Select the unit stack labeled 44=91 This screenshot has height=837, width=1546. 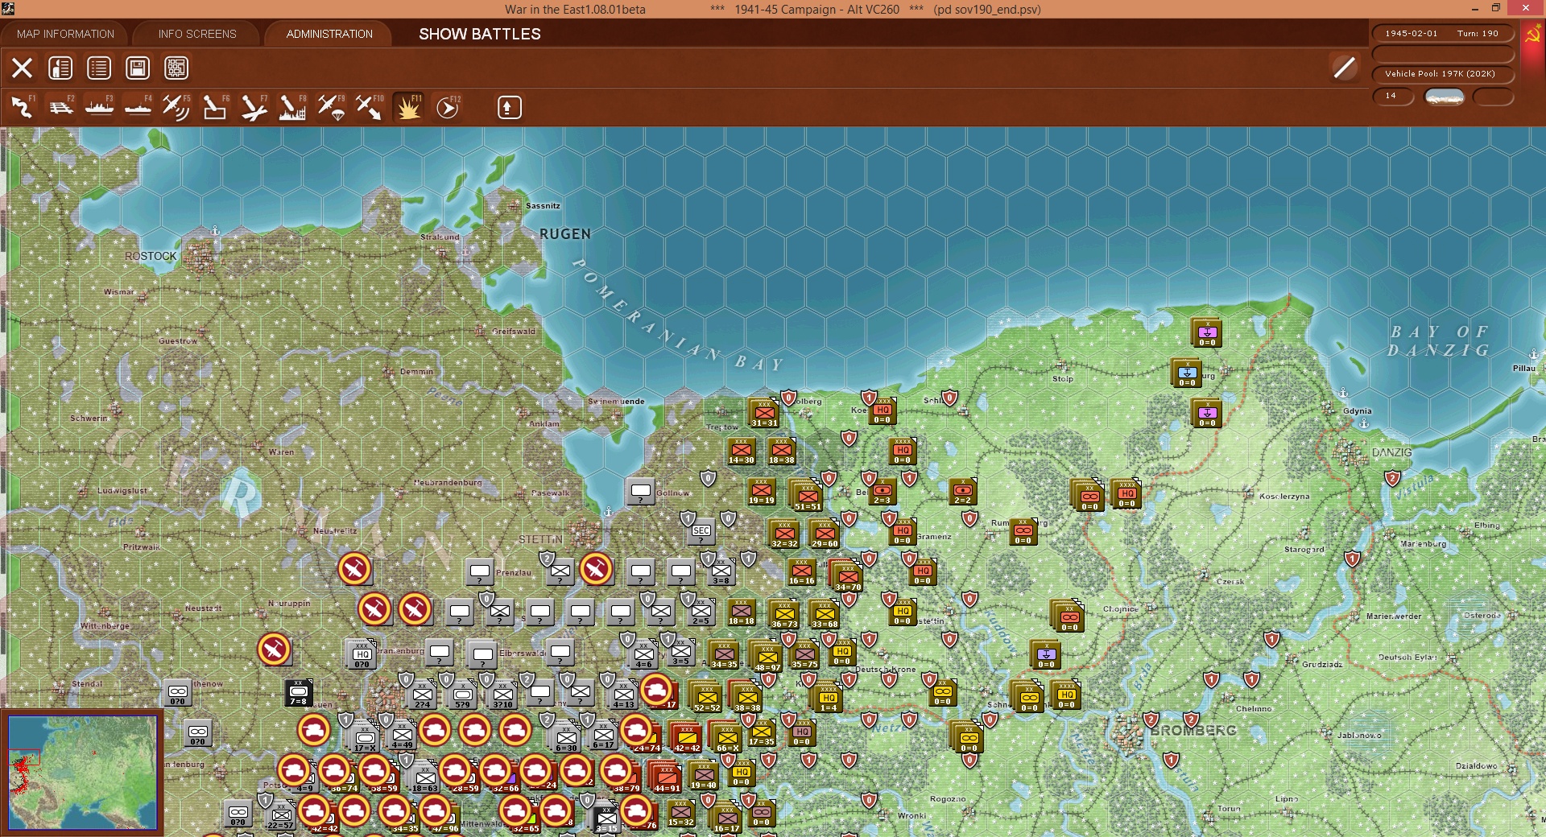coord(666,777)
